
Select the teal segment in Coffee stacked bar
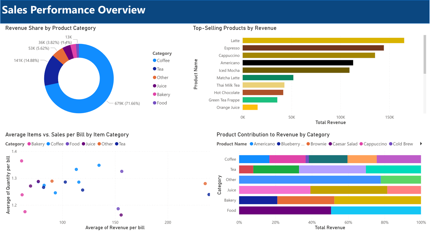pos(328,159)
